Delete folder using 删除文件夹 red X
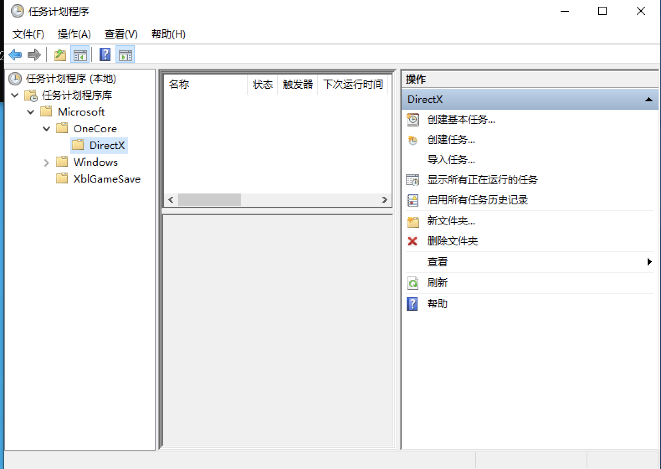Image resolution: width=661 pixels, height=469 pixels. point(452,241)
